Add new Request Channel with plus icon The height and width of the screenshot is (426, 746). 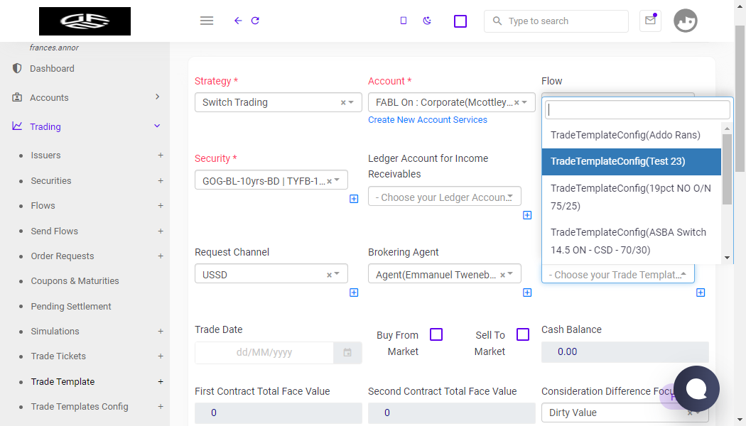click(354, 293)
